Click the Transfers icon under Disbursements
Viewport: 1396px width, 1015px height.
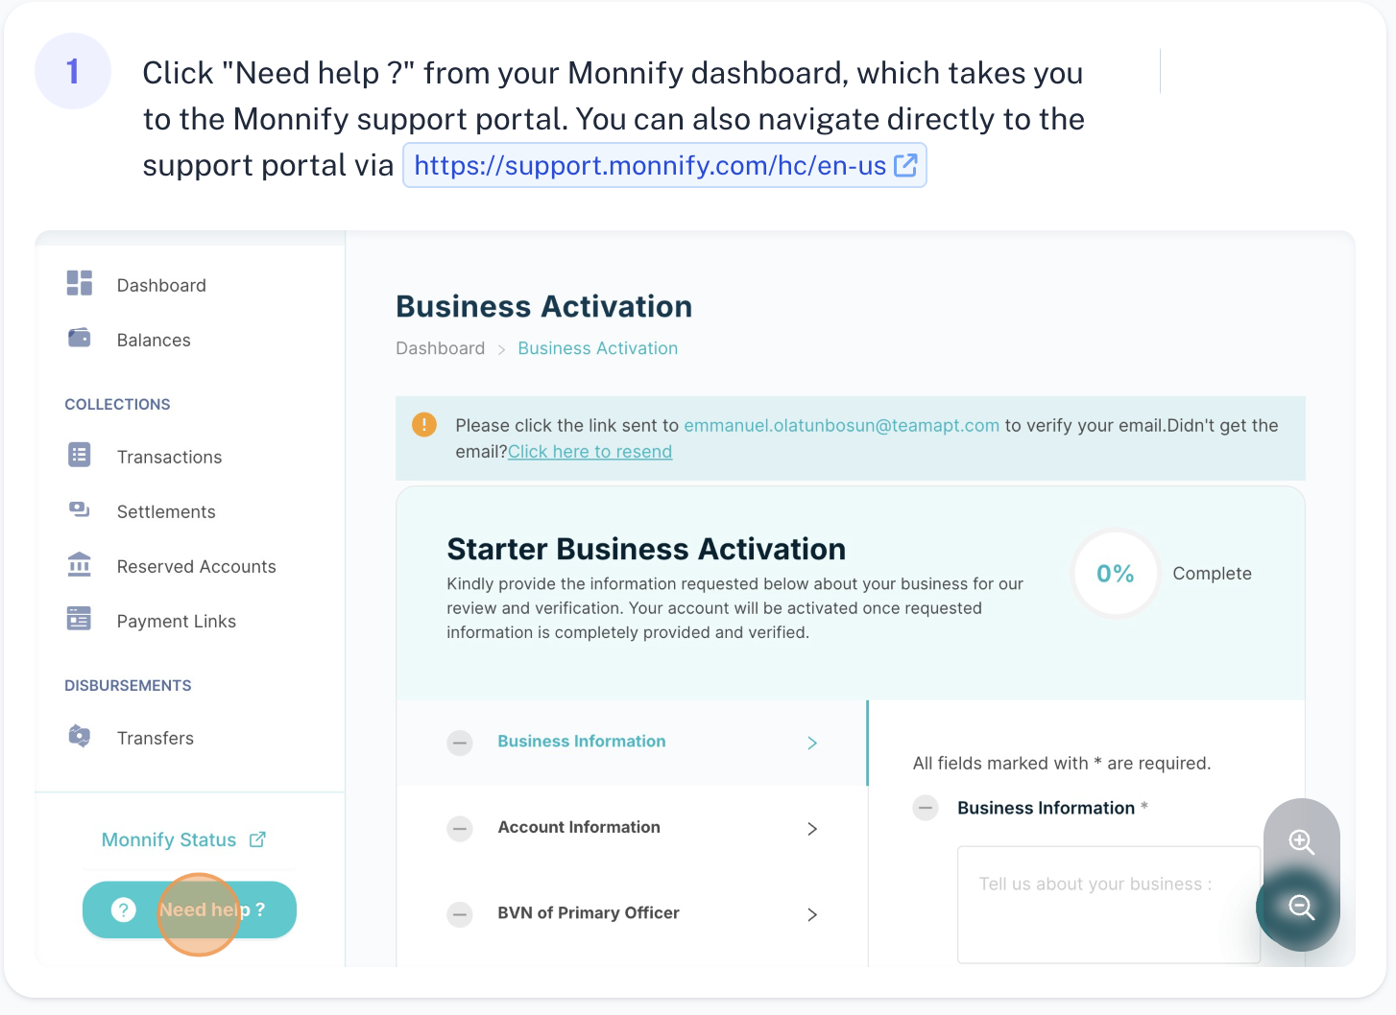[x=80, y=736]
